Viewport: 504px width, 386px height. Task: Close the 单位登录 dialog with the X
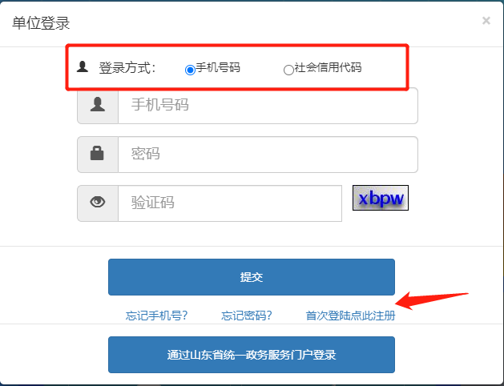click(x=486, y=21)
